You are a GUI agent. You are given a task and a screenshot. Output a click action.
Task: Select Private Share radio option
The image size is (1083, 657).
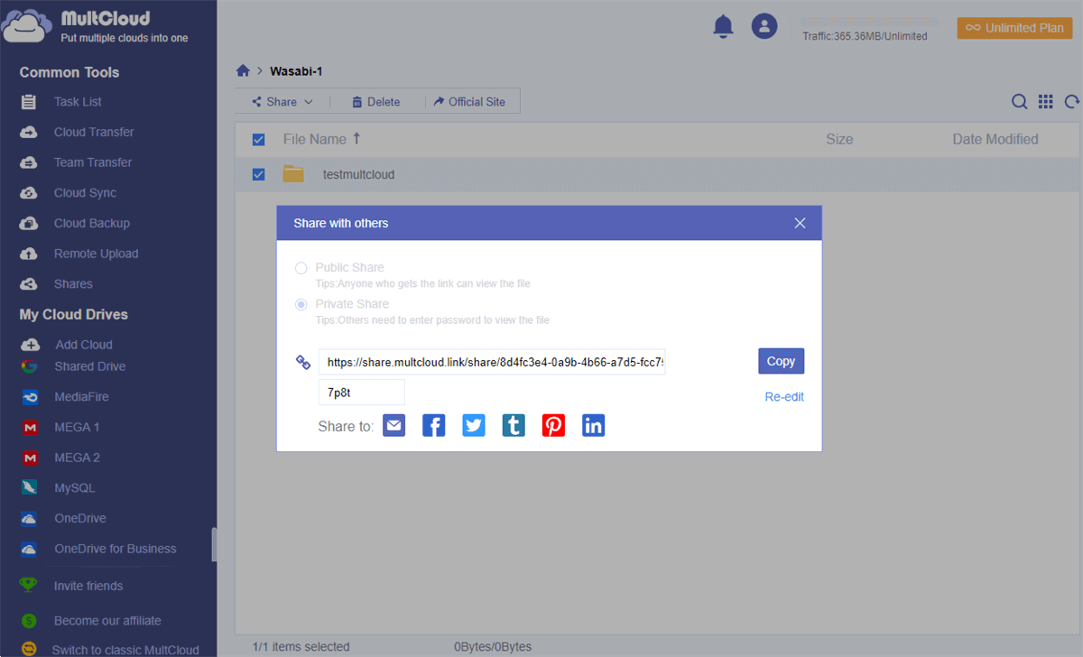pos(301,304)
